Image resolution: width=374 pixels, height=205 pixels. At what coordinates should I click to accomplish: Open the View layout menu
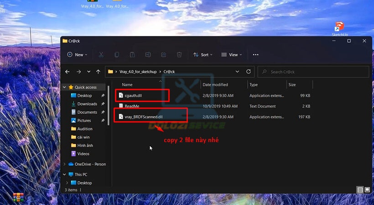[x=232, y=55]
